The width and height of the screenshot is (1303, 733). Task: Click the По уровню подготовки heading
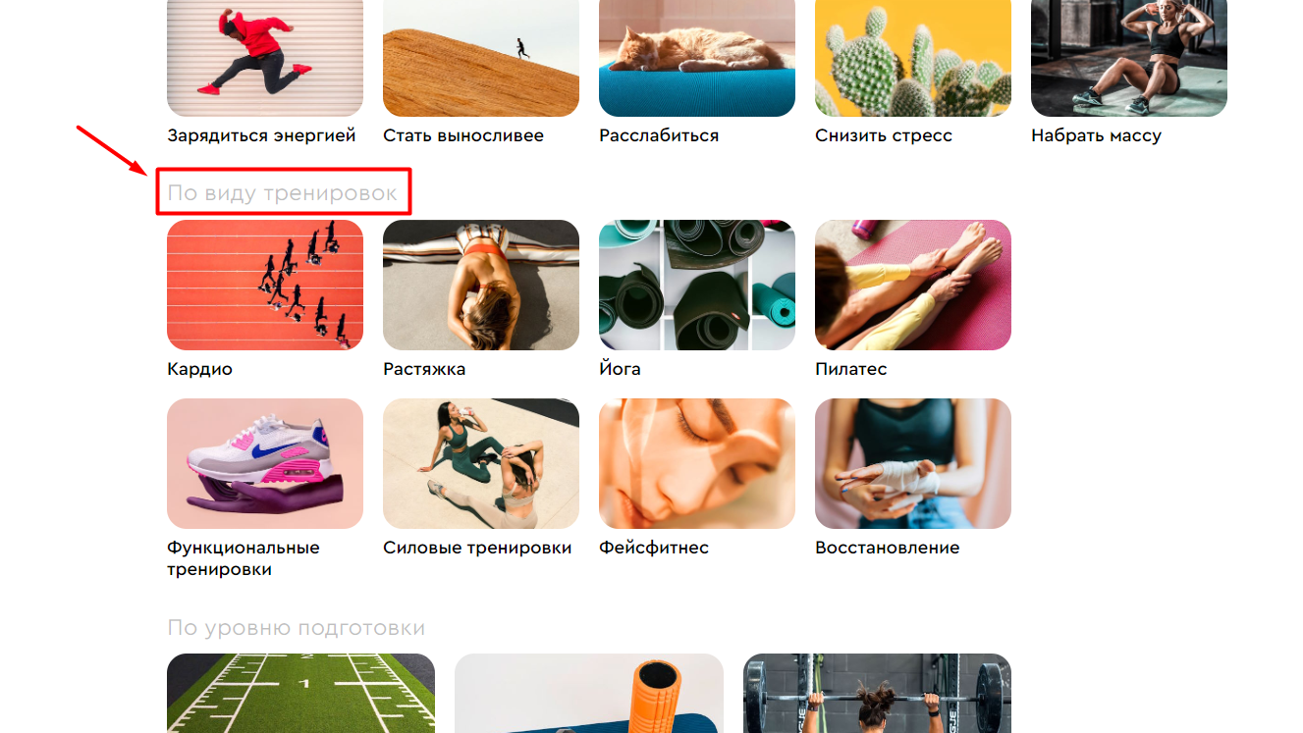click(297, 627)
